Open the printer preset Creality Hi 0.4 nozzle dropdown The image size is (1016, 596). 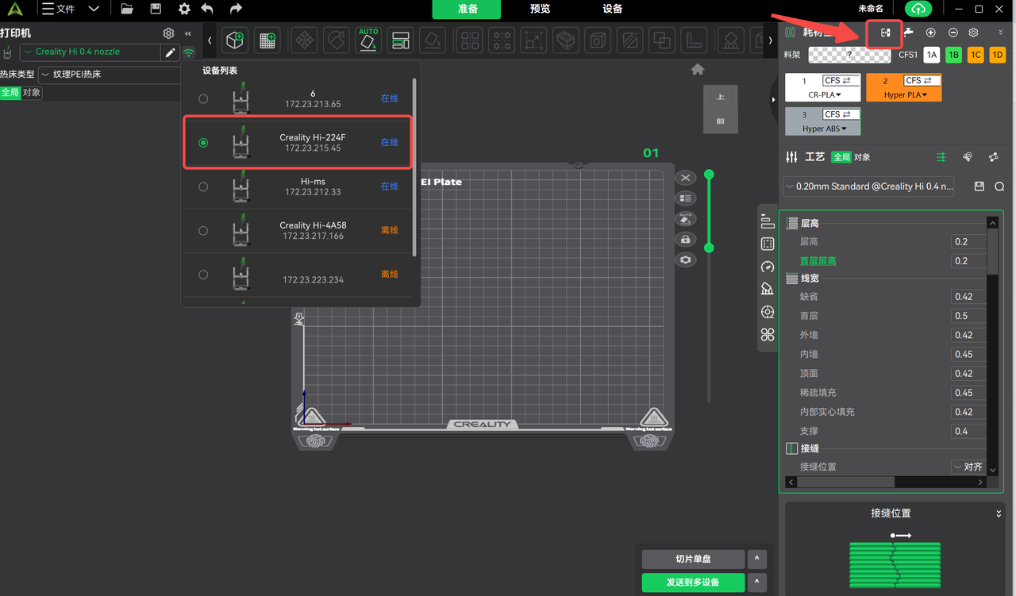point(90,52)
